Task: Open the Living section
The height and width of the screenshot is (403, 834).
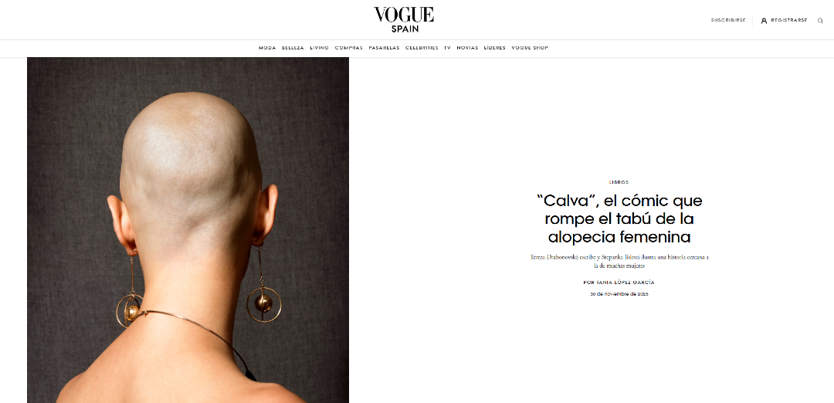Action: 319,48
